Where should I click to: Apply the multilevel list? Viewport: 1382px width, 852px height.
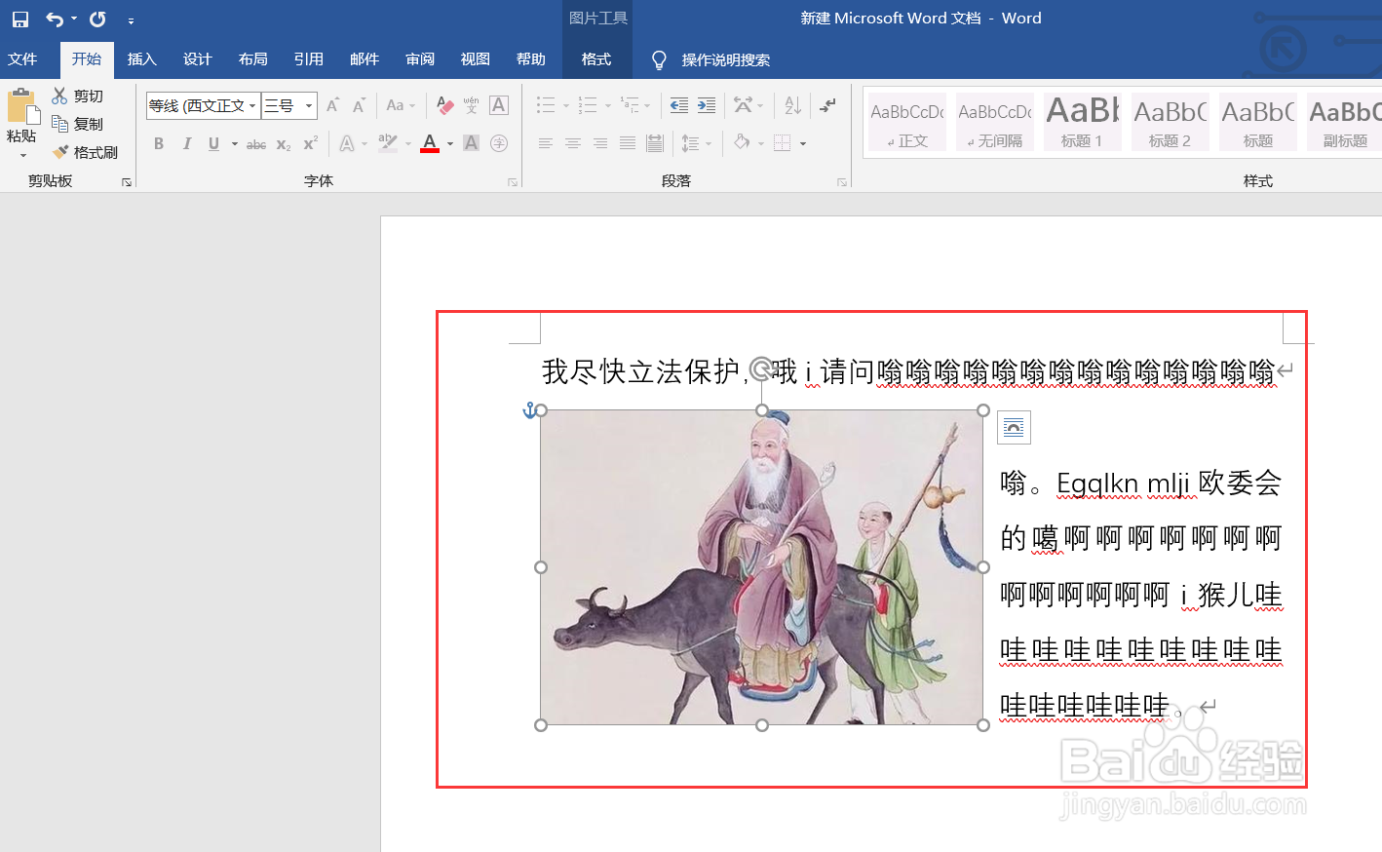[x=631, y=105]
